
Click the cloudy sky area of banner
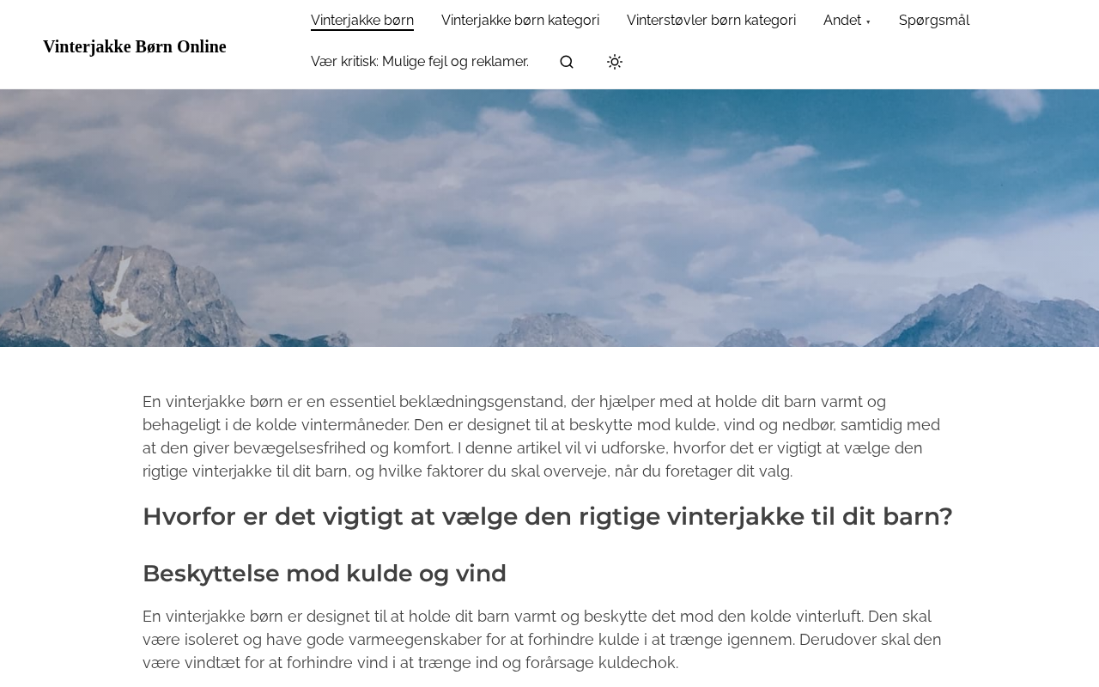[x=549, y=172]
